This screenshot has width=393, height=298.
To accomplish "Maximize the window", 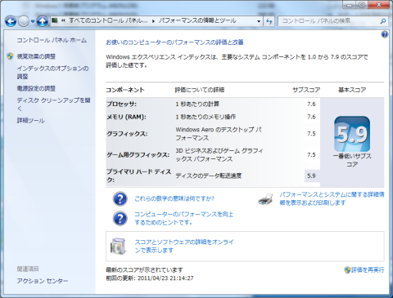I will coord(362,5).
